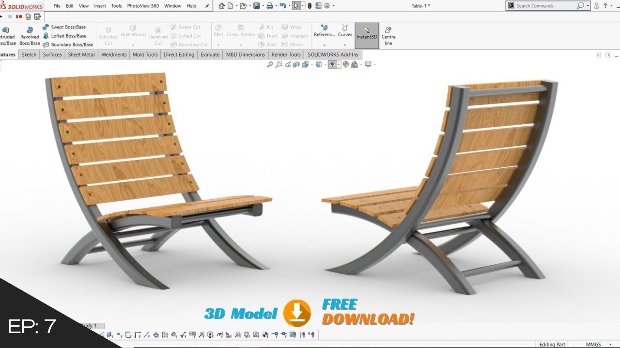Click the user Login icon
The height and width of the screenshot is (348, 620).
(x=597, y=6)
